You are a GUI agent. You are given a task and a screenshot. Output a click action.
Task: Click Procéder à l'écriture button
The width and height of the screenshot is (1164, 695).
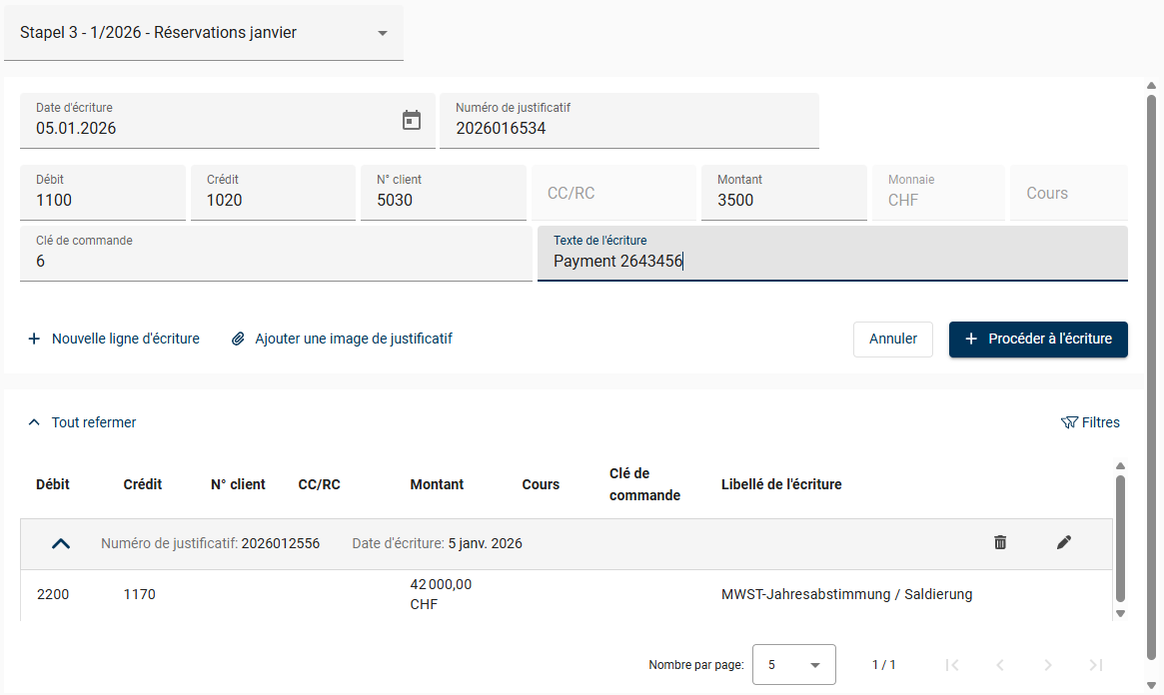(1038, 340)
